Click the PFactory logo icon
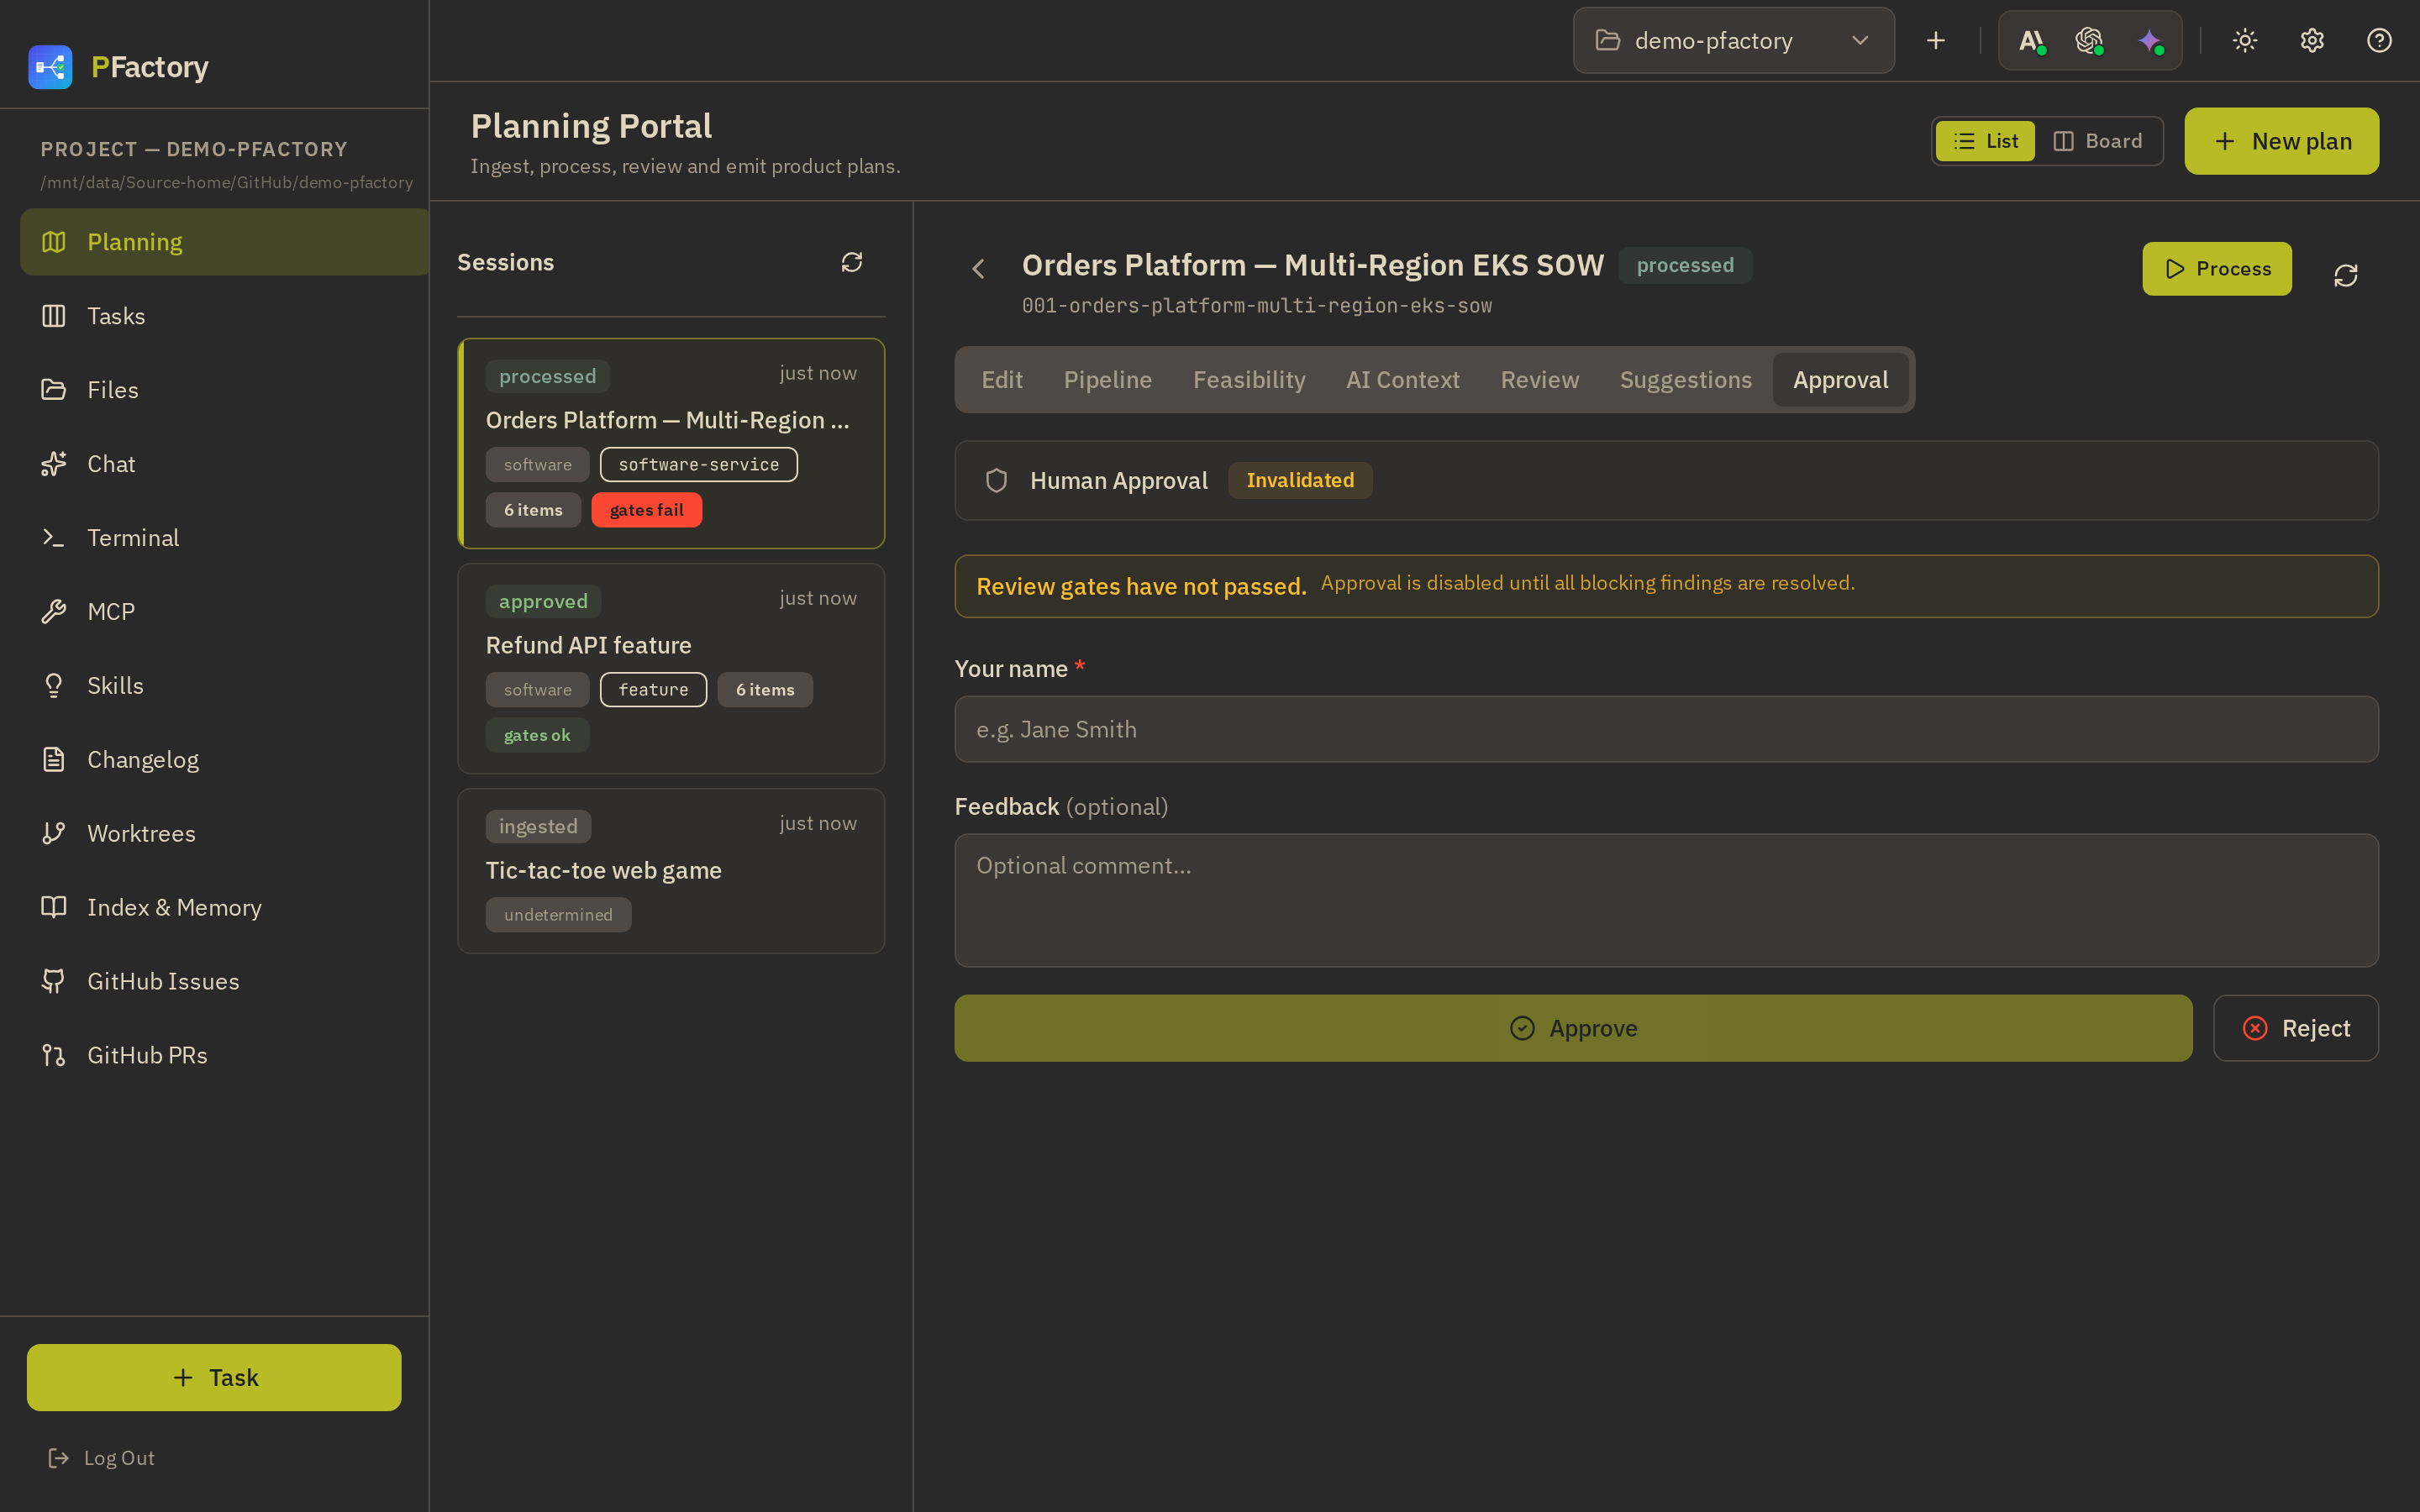2420x1512 pixels. pos(50,67)
